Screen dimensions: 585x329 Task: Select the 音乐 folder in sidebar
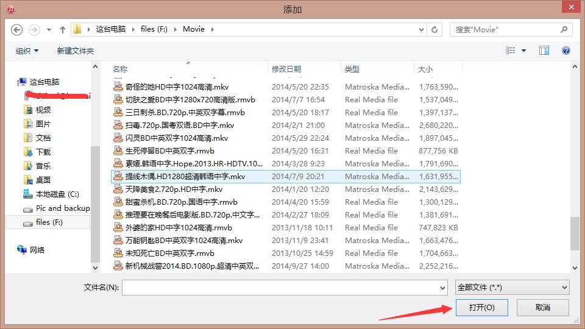(43, 166)
